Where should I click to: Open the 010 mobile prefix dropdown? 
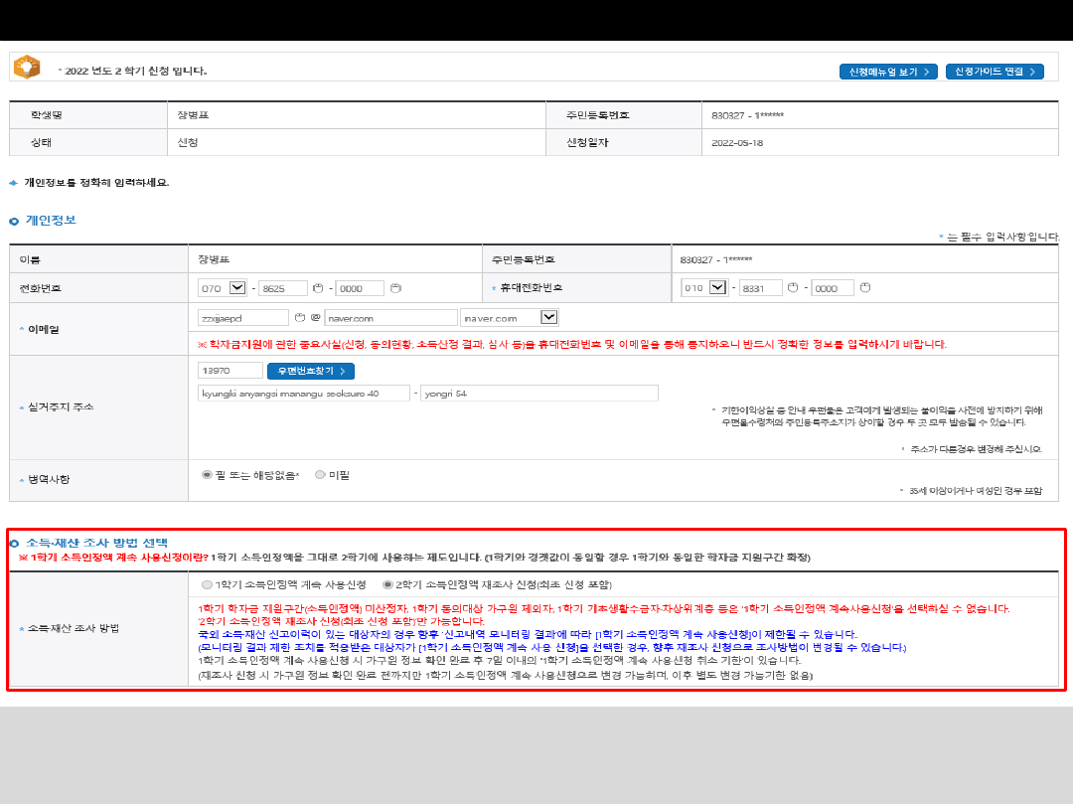tap(719, 288)
